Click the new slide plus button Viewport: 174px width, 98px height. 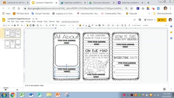coord(4,25)
